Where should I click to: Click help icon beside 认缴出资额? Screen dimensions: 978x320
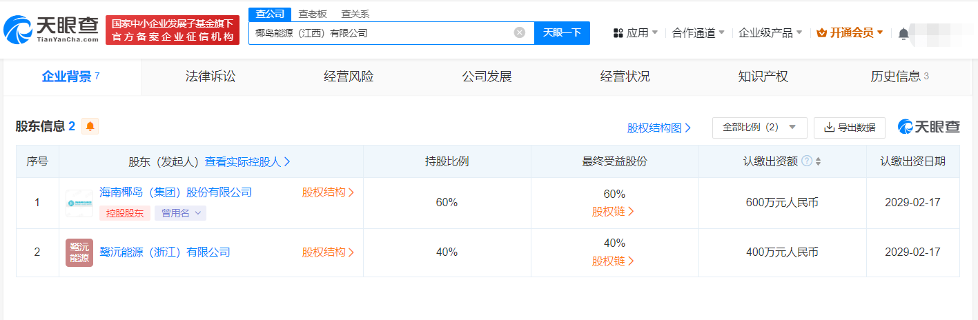[x=806, y=161]
